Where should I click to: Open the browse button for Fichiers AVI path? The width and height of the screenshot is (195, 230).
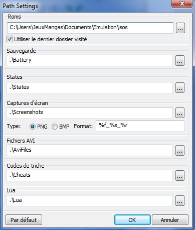pyautogui.click(x=180, y=150)
